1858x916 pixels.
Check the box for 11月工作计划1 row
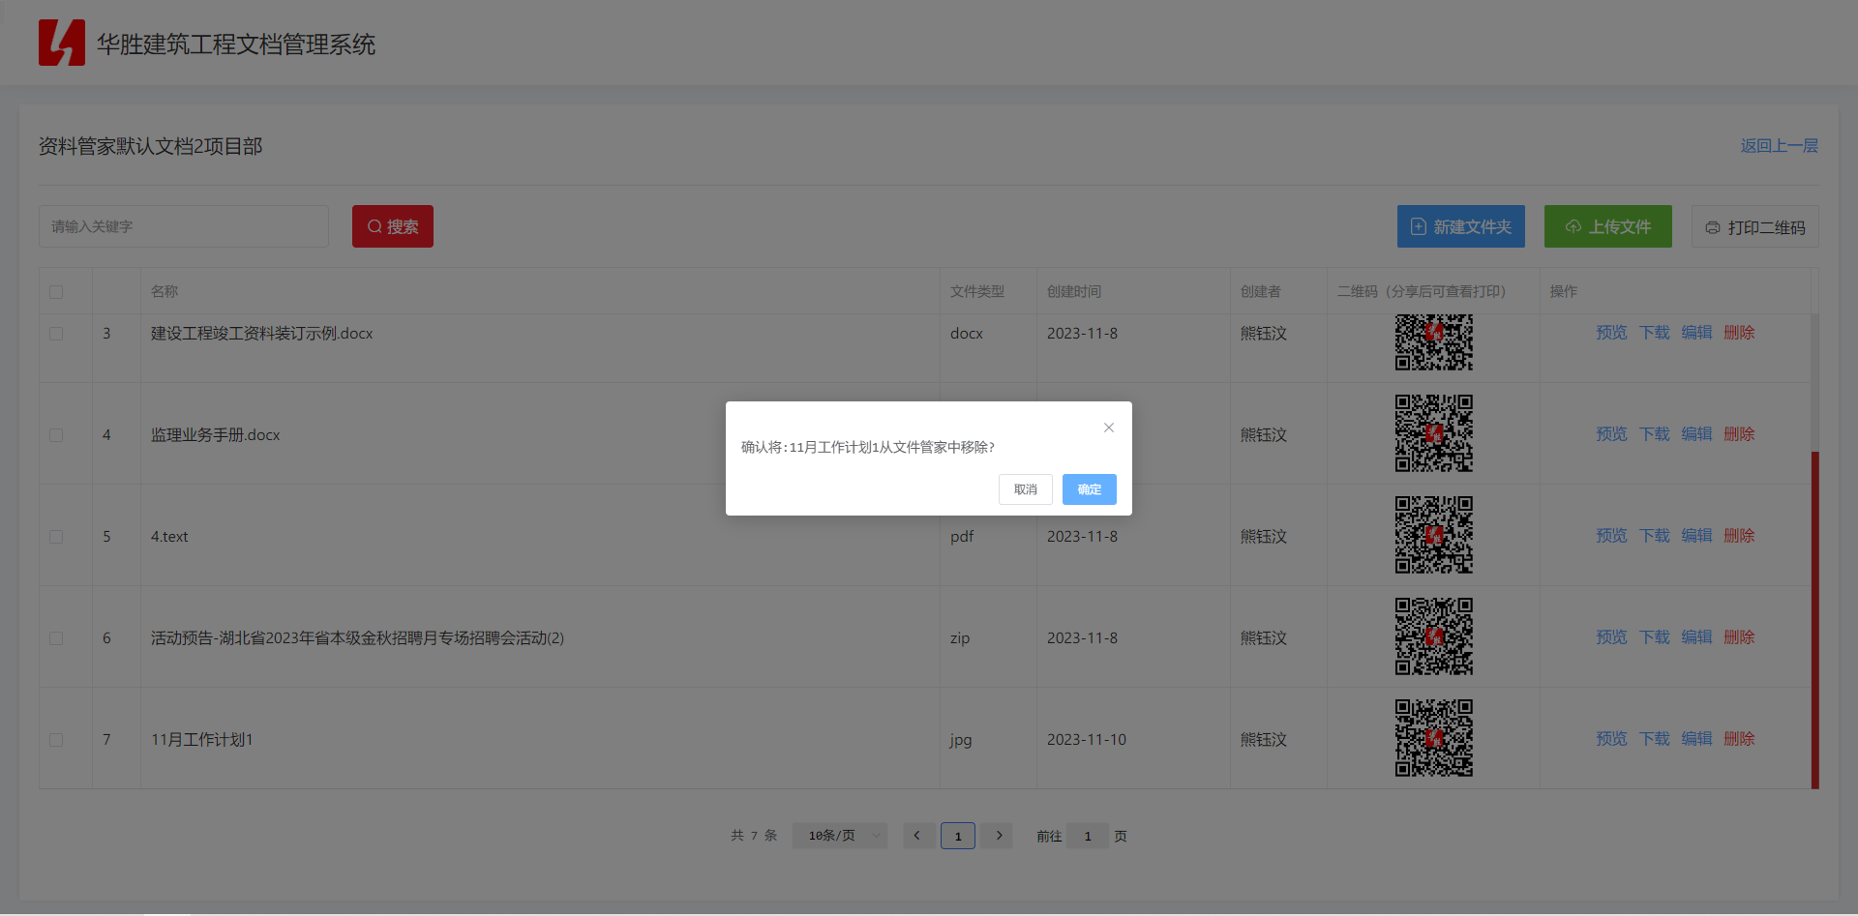56,740
